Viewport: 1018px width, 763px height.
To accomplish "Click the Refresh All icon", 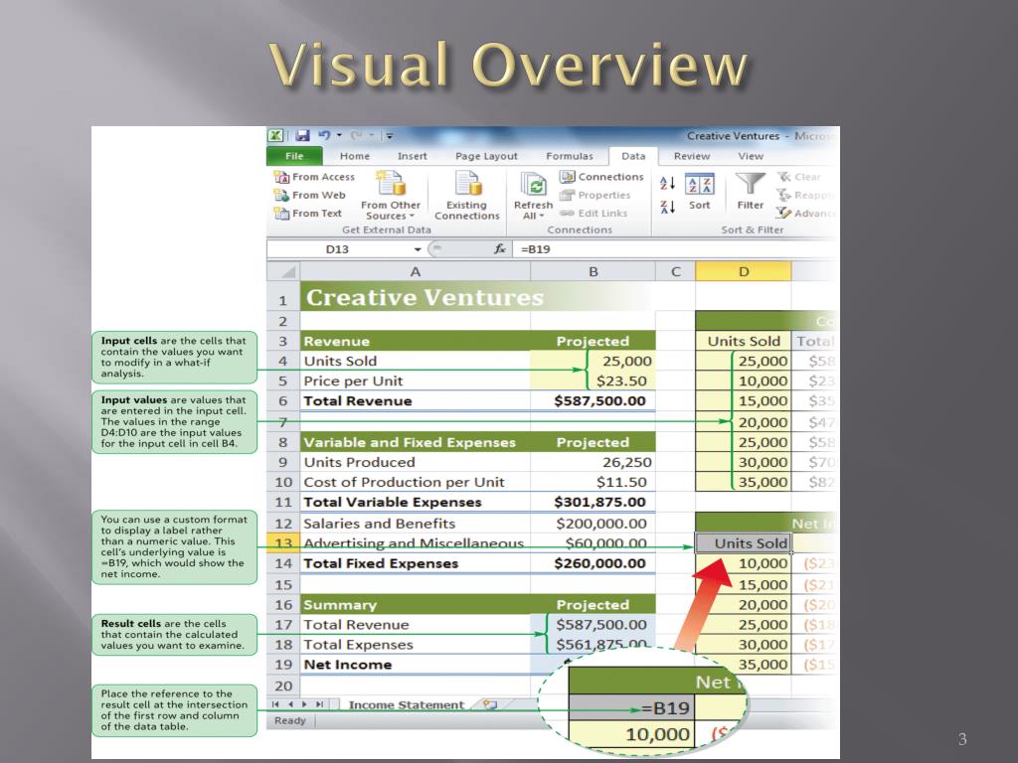I will tap(534, 184).
